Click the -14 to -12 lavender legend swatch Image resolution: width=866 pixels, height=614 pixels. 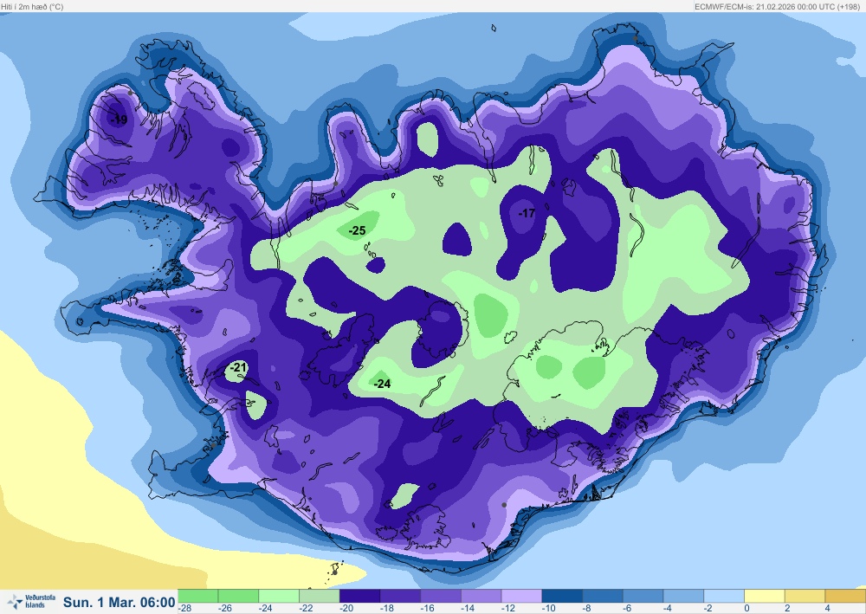pyautogui.click(x=481, y=596)
